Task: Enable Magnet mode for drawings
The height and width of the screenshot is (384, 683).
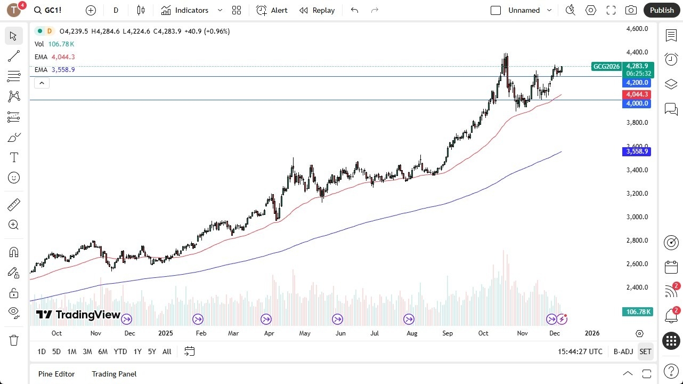Action: click(x=14, y=252)
